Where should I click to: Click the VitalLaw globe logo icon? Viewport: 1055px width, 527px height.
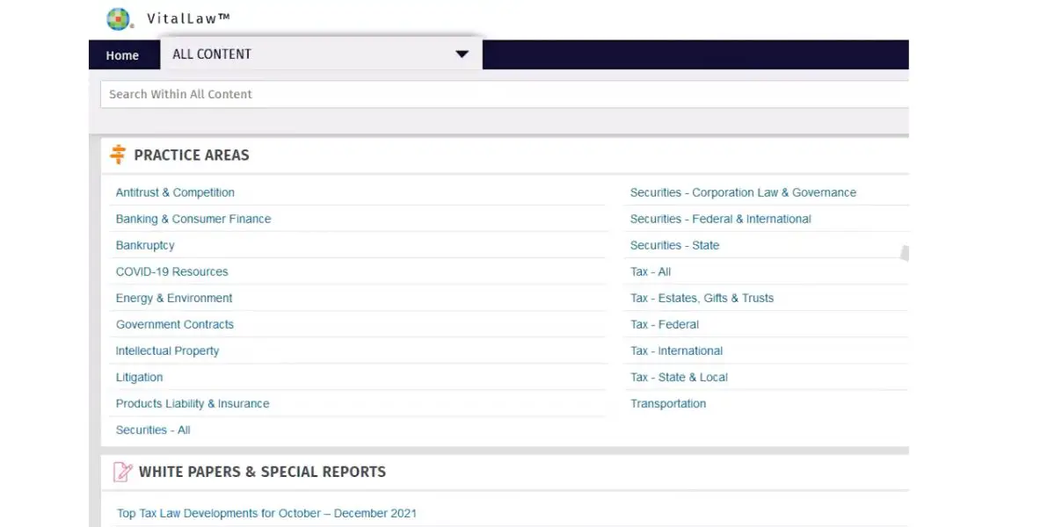(x=117, y=18)
